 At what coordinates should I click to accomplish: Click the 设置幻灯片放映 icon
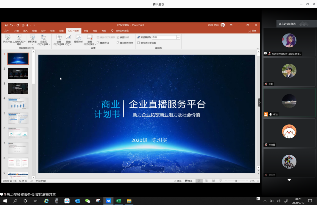59,38
